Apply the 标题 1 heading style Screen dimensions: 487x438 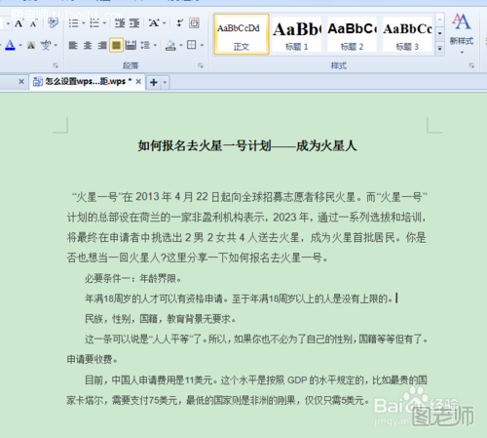pyautogui.click(x=296, y=34)
